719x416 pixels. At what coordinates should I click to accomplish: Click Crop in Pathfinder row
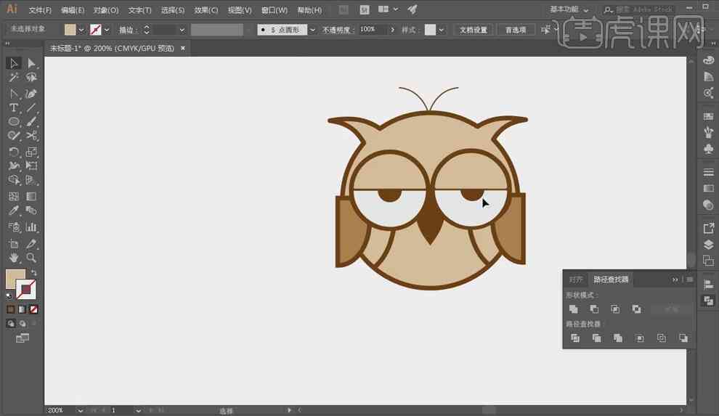640,338
